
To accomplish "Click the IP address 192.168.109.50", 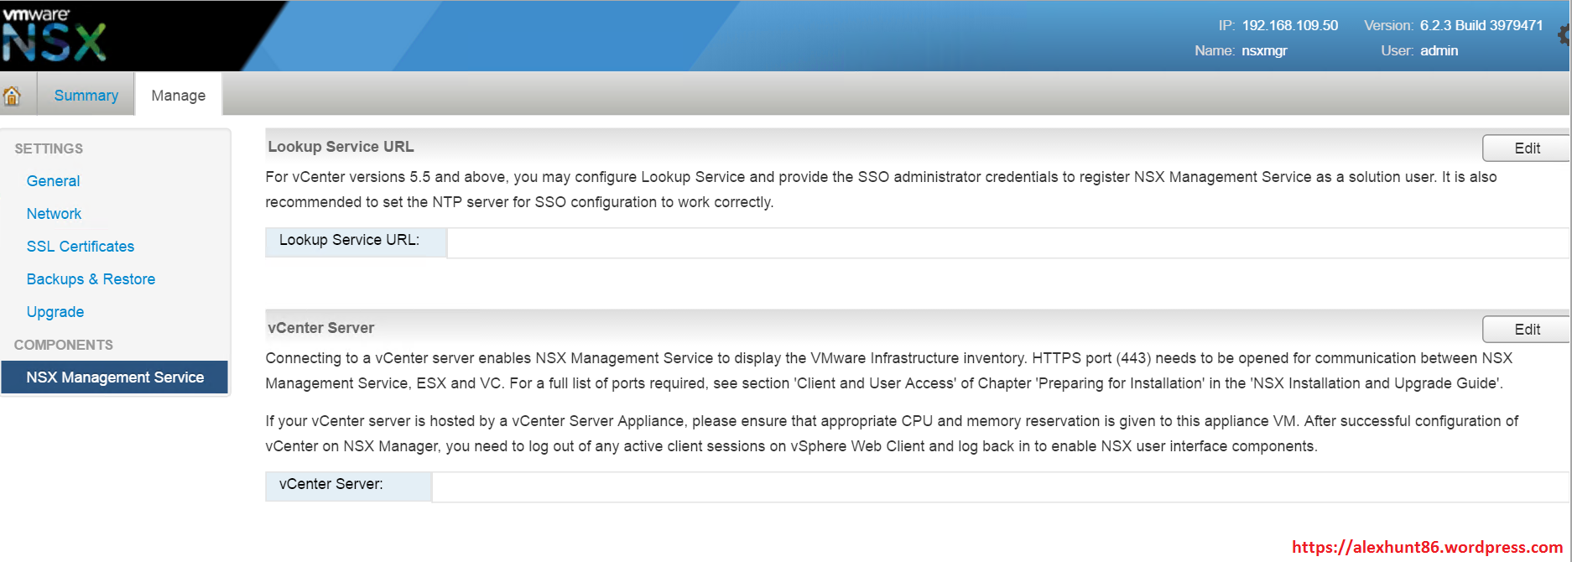I will point(1289,26).
